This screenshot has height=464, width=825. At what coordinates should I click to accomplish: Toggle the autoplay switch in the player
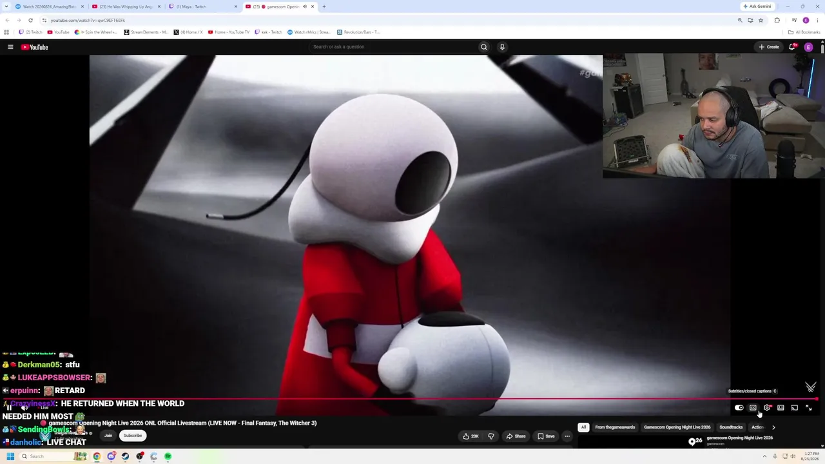[739, 408]
